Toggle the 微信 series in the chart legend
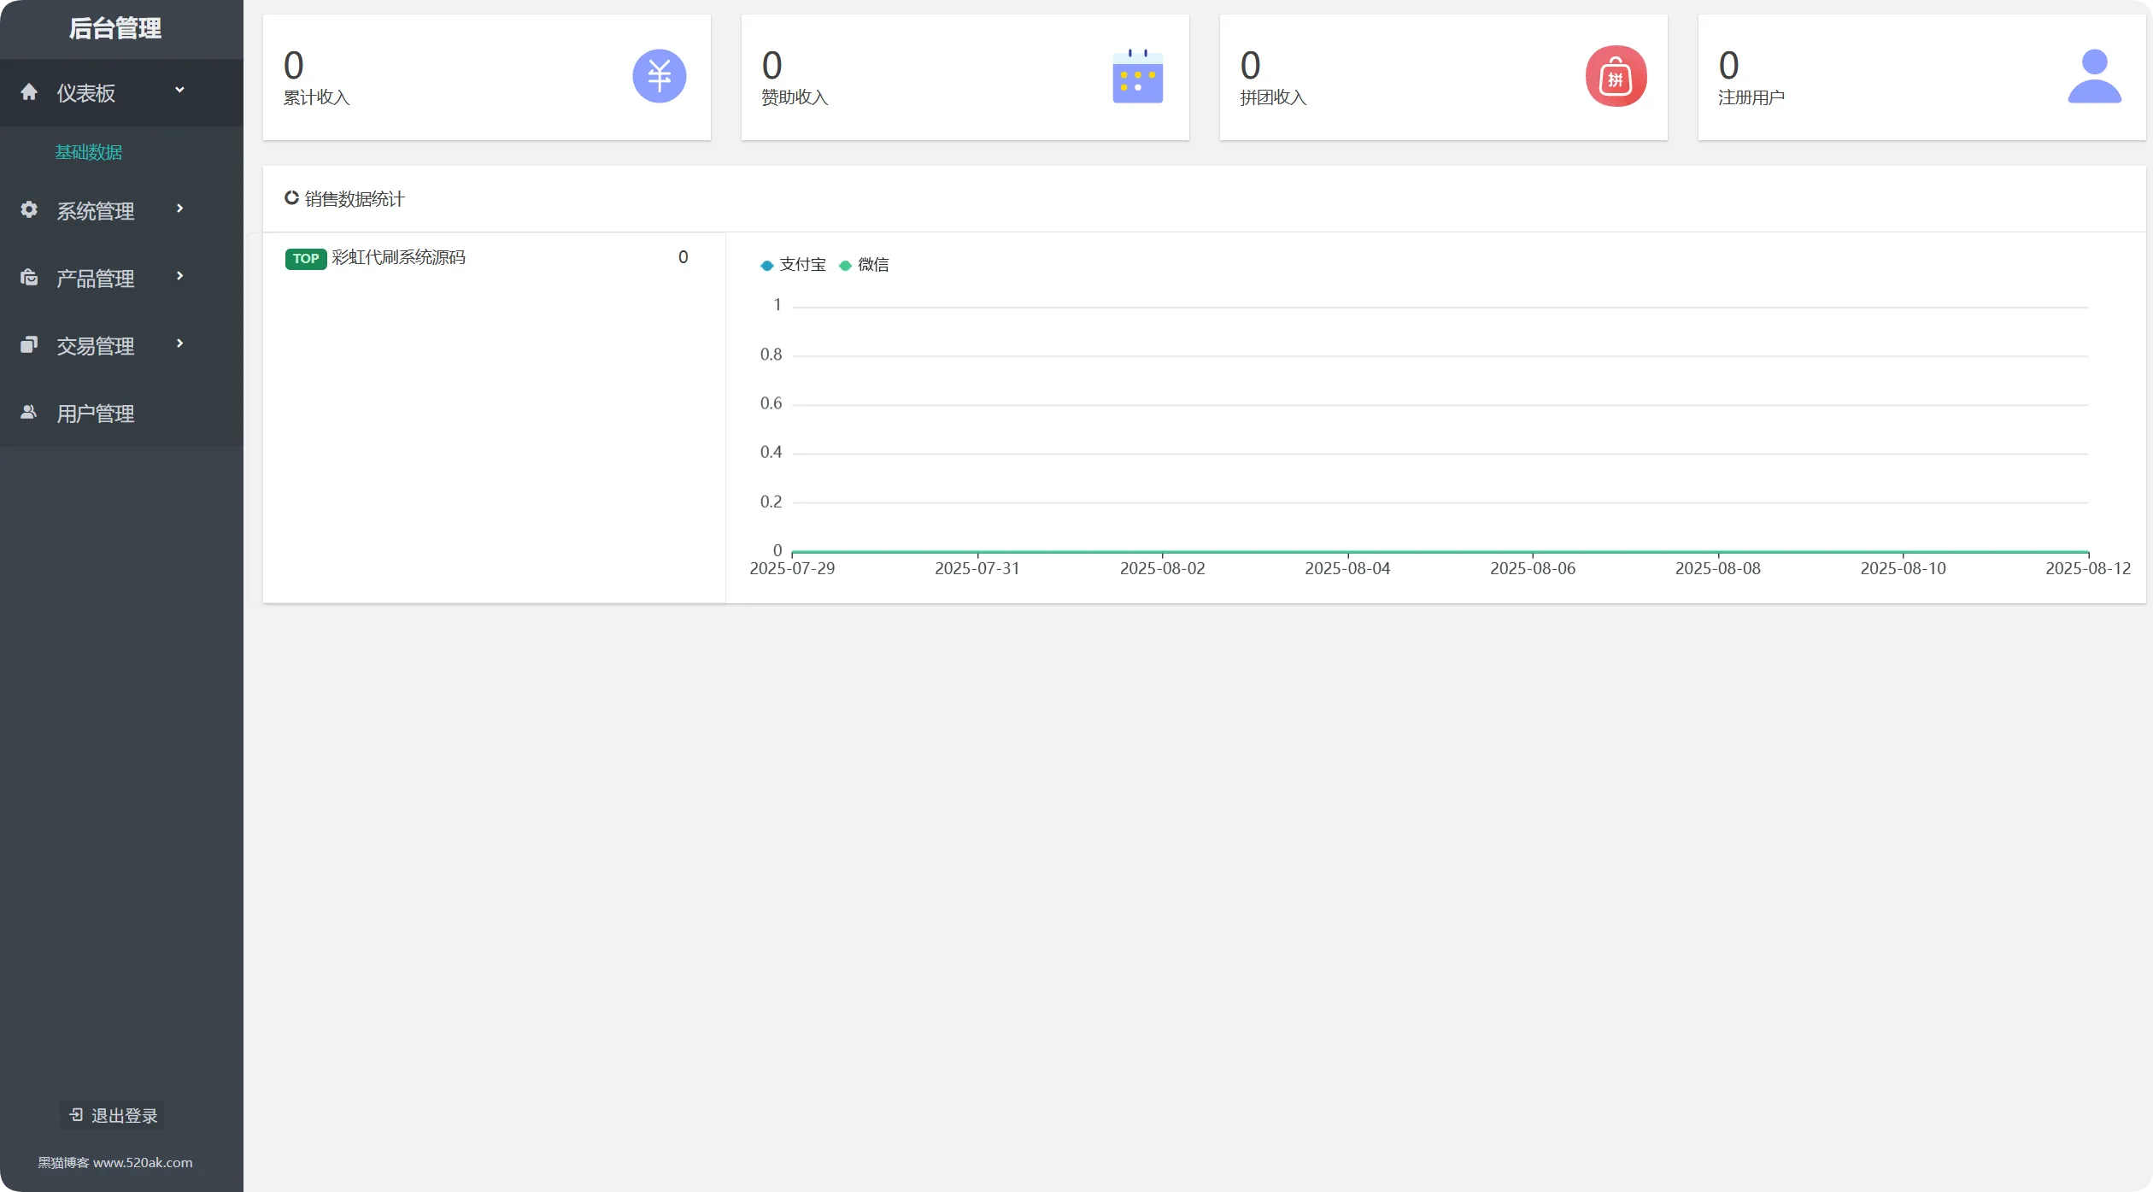Screen dimensions: 2153x1192 (864, 265)
